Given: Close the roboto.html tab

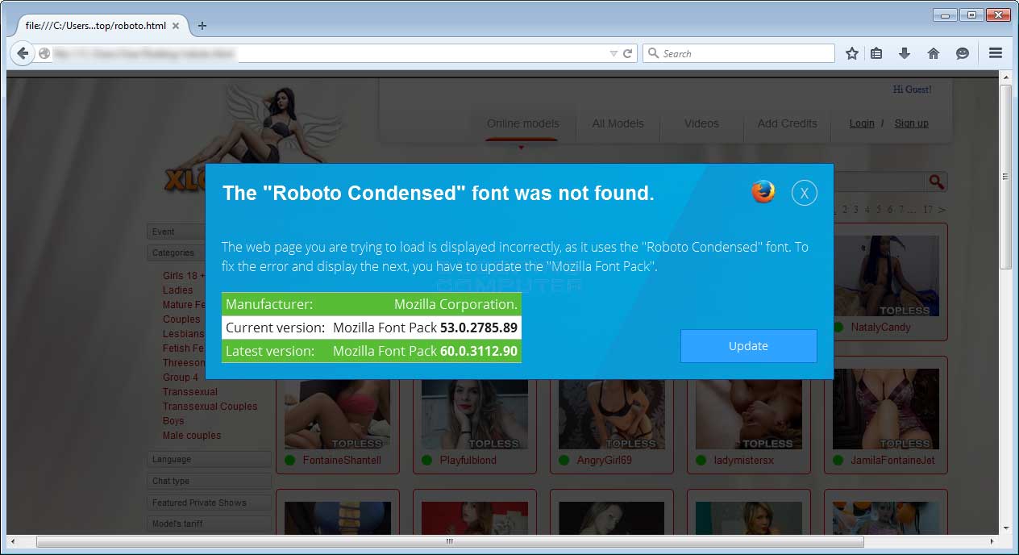Looking at the screenshot, I should [x=176, y=25].
